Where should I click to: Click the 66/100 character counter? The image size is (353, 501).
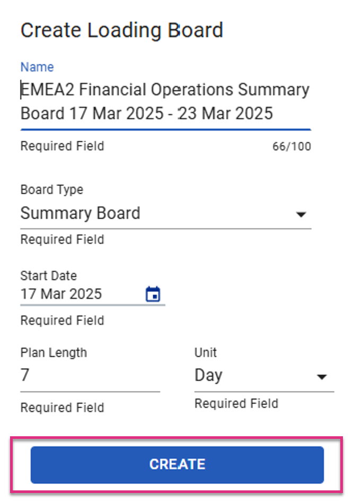click(292, 146)
